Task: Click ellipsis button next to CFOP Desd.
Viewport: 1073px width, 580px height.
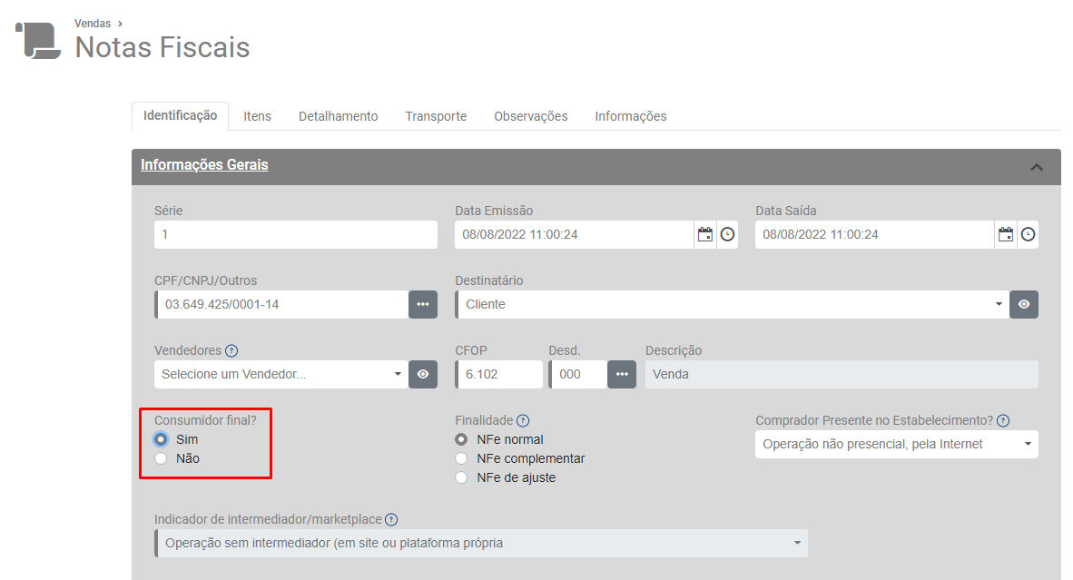Action: tap(622, 374)
